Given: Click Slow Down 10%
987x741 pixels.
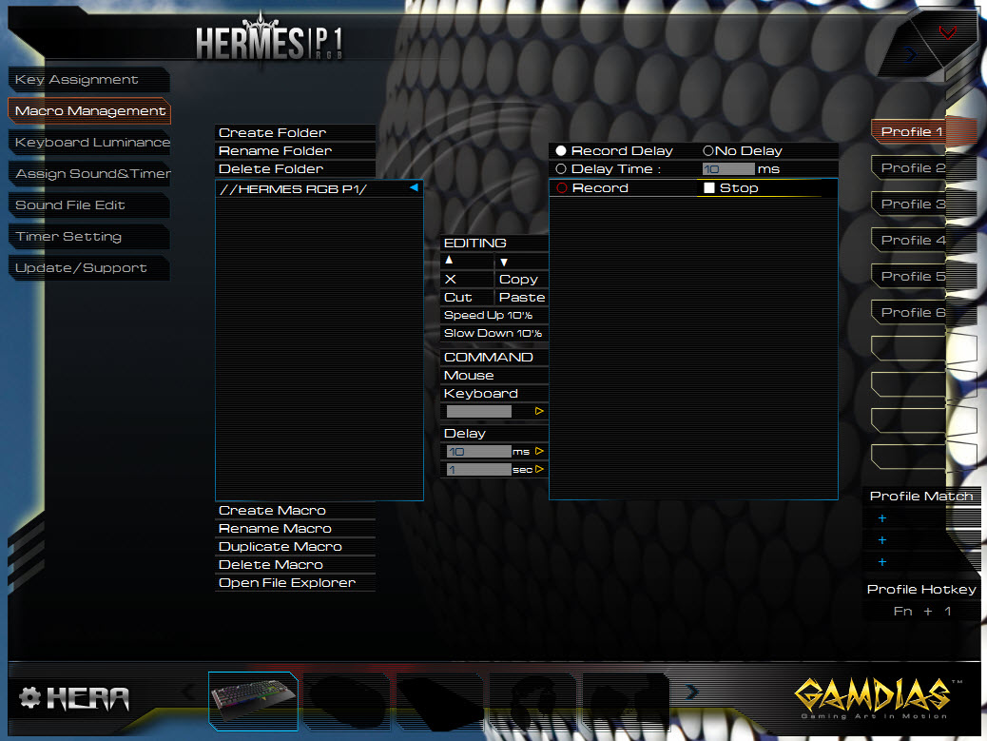Looking at the screenshot, I should pyautogui.click(x=494, y=333).
